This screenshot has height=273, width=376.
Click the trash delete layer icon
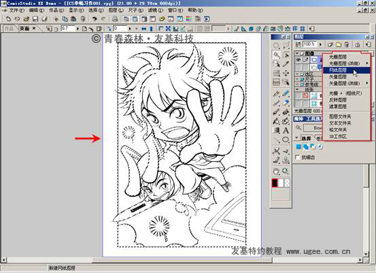pyautogui.click(x=347, y=44)
